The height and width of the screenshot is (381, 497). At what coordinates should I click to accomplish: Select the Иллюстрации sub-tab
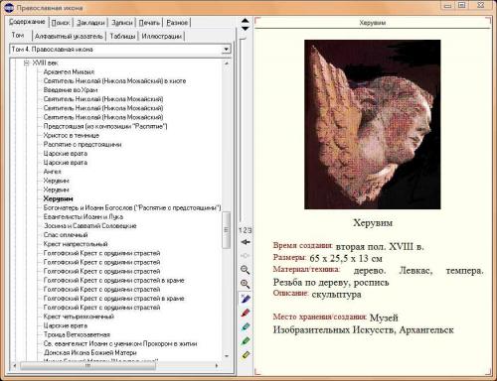tap(162, 36)
